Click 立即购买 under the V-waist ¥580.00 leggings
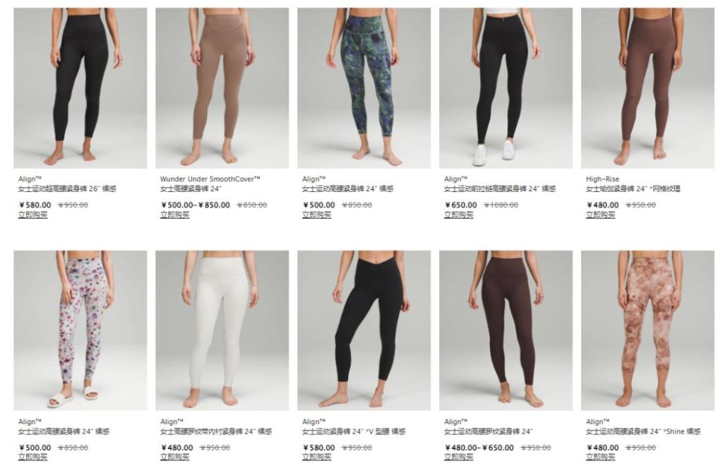 click(x=317, y=457)
